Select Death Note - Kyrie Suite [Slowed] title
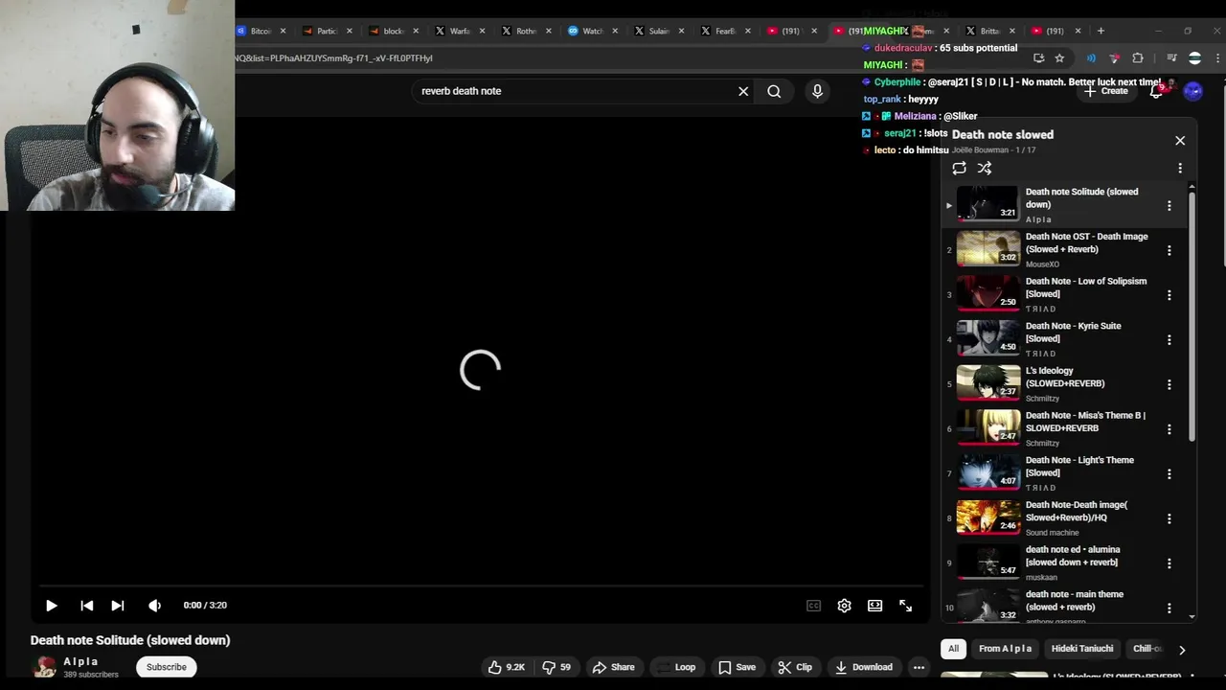The image size is (1226, 690). coord(1073,333)
